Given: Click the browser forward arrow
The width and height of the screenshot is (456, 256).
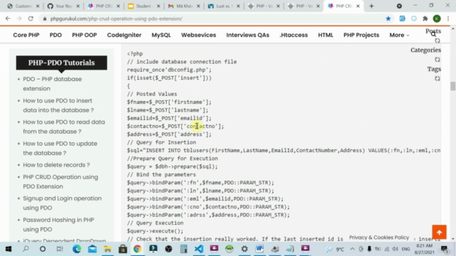Looking at the screenshot, I should pos(19,18).
